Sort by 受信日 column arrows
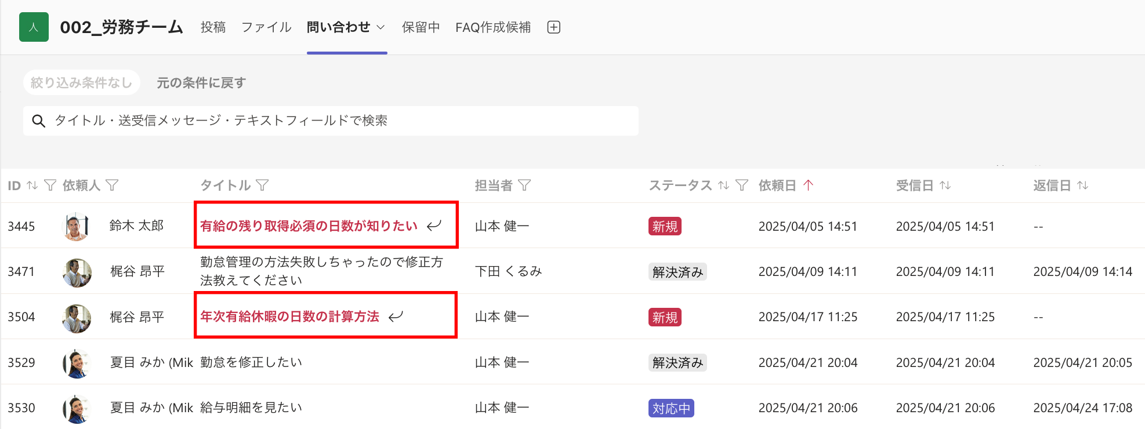Screen dimensions: 1145x429 [x=945, y=185]
